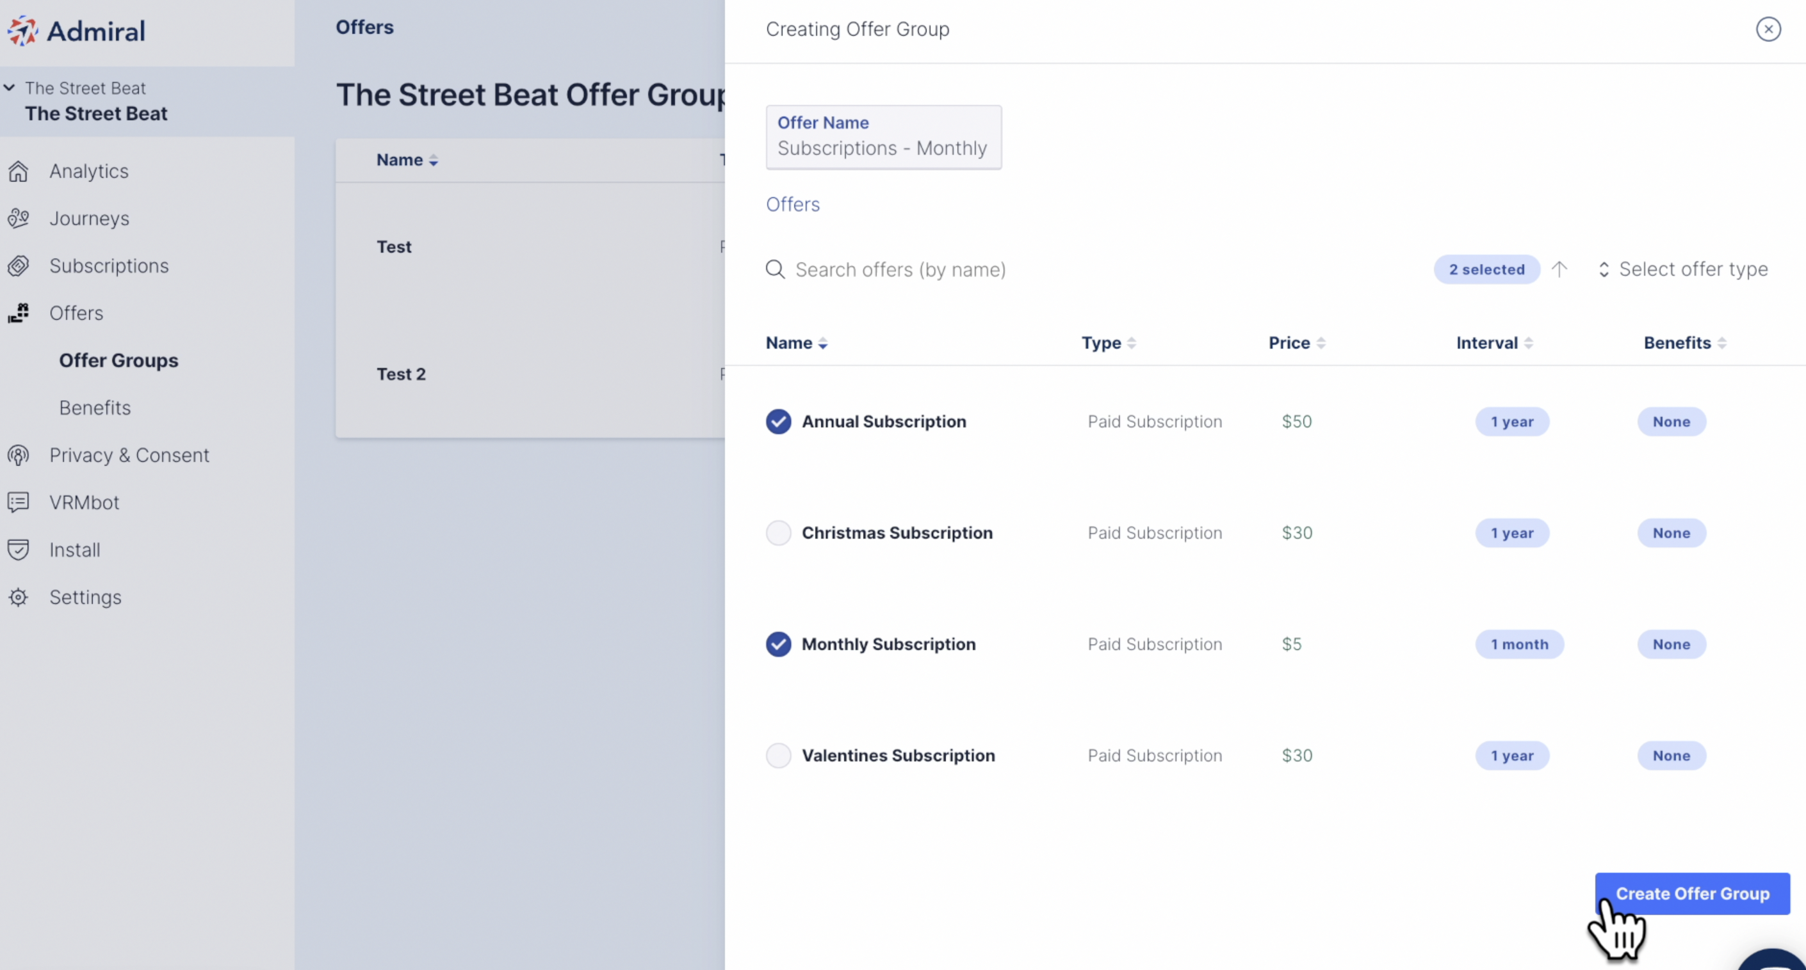Click the Install shield icon
This screenshot has height=970, width=1806.
(x=18, y=550)
